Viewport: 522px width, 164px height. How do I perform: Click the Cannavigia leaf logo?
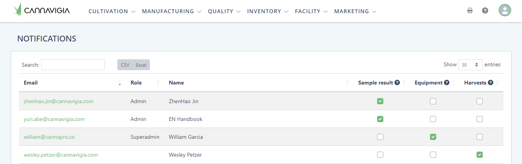click(x=17, y=10)
